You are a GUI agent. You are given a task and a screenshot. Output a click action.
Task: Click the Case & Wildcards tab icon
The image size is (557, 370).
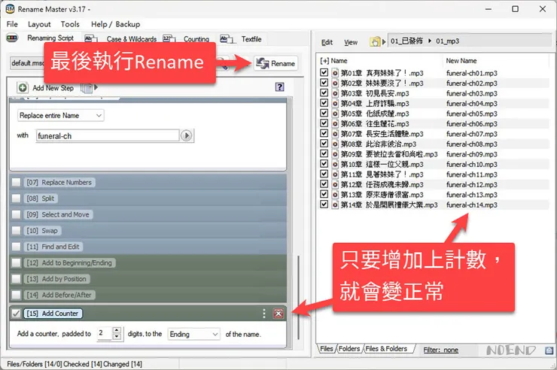[91, 38]
